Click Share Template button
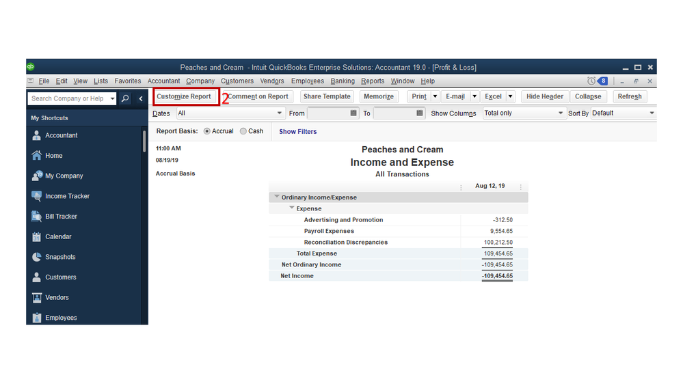 point(327,96)
